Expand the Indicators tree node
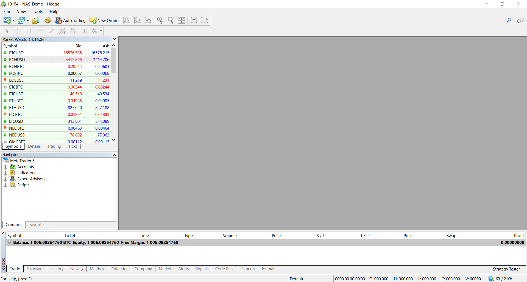Image resolution: width=527 pixels, height=282 pixels. click(x=5, y=173)
